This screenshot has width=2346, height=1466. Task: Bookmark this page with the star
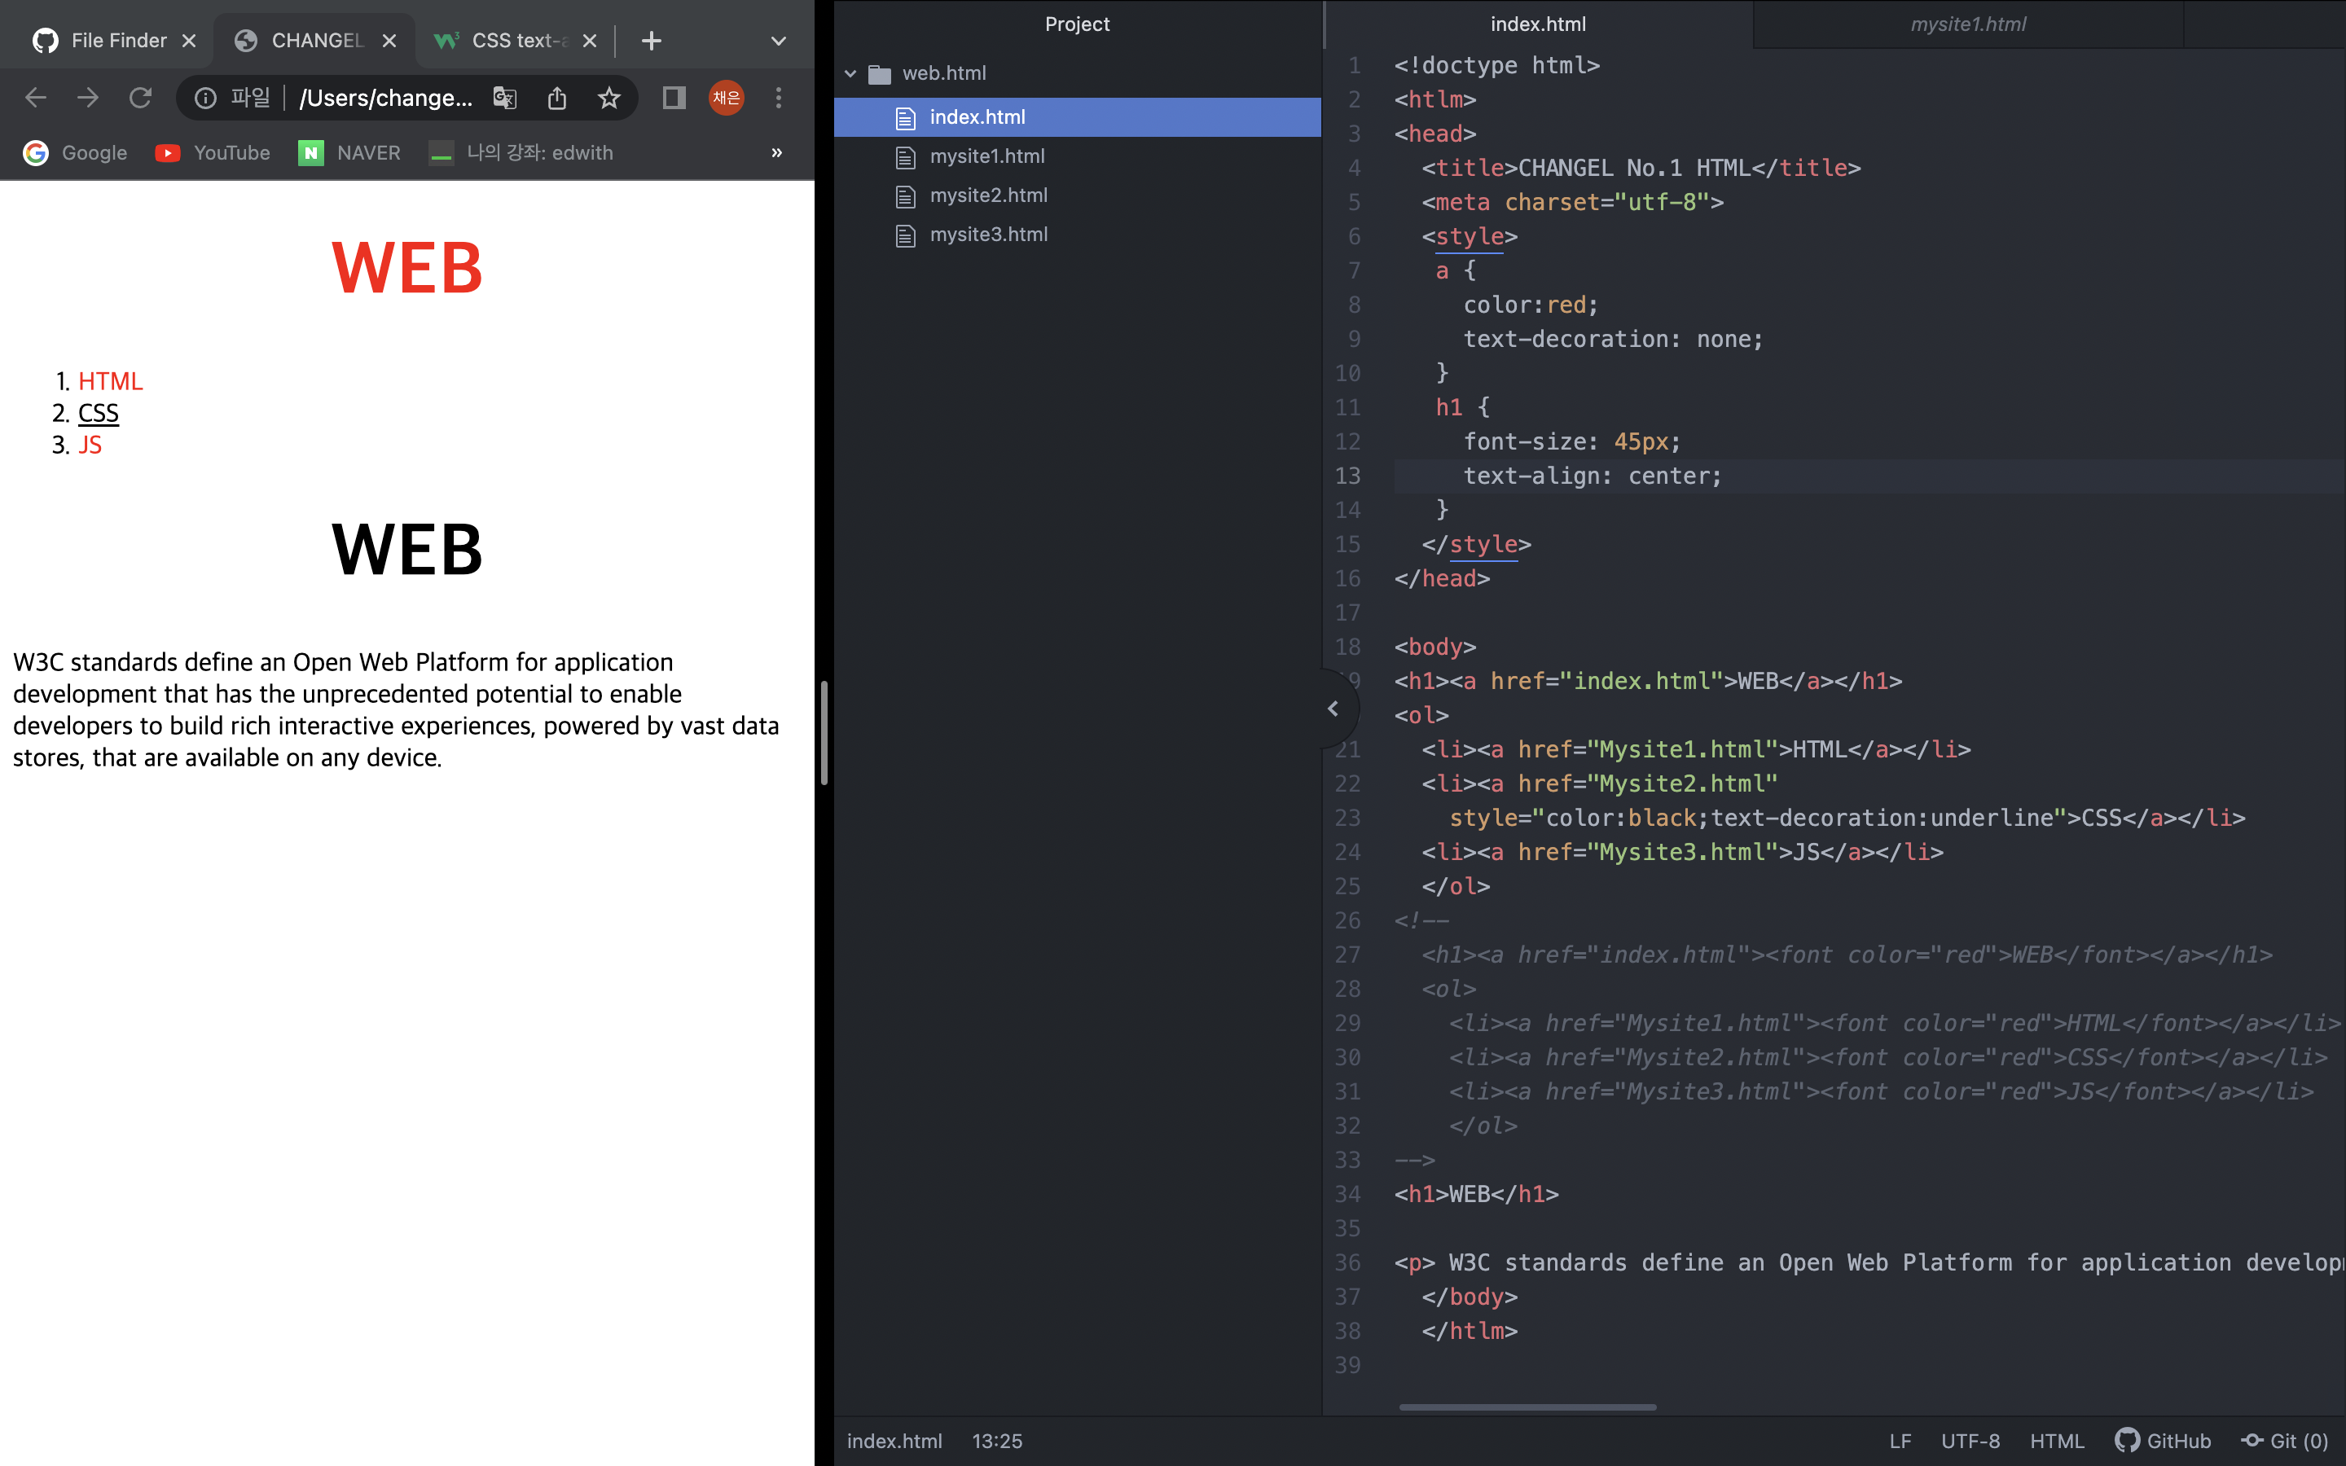pyautogui.click(x=608, y=98)
